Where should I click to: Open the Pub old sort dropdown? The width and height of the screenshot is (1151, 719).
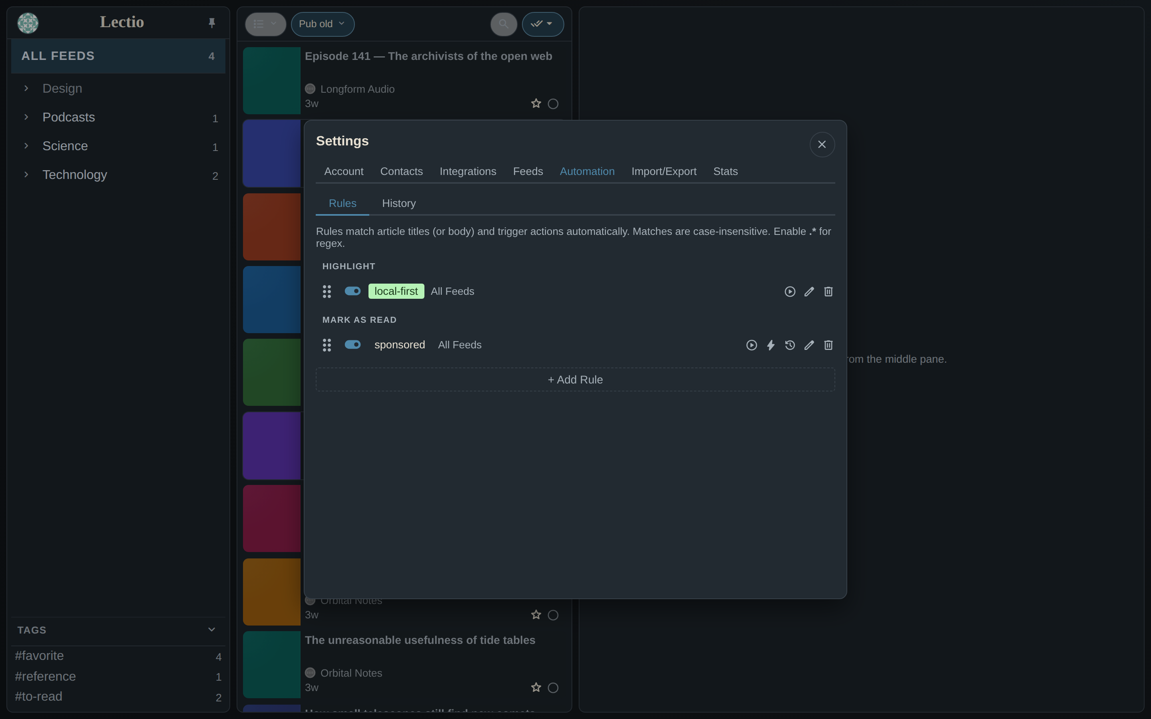point(323,24)
